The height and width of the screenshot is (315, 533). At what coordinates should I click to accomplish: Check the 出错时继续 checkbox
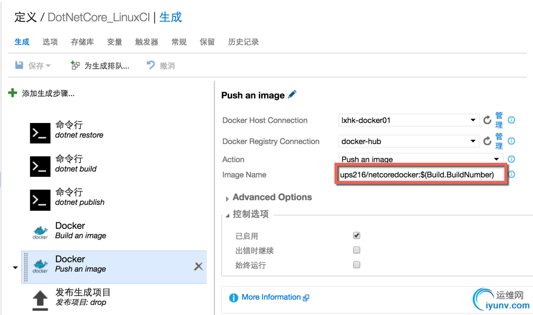coord(357,250)
